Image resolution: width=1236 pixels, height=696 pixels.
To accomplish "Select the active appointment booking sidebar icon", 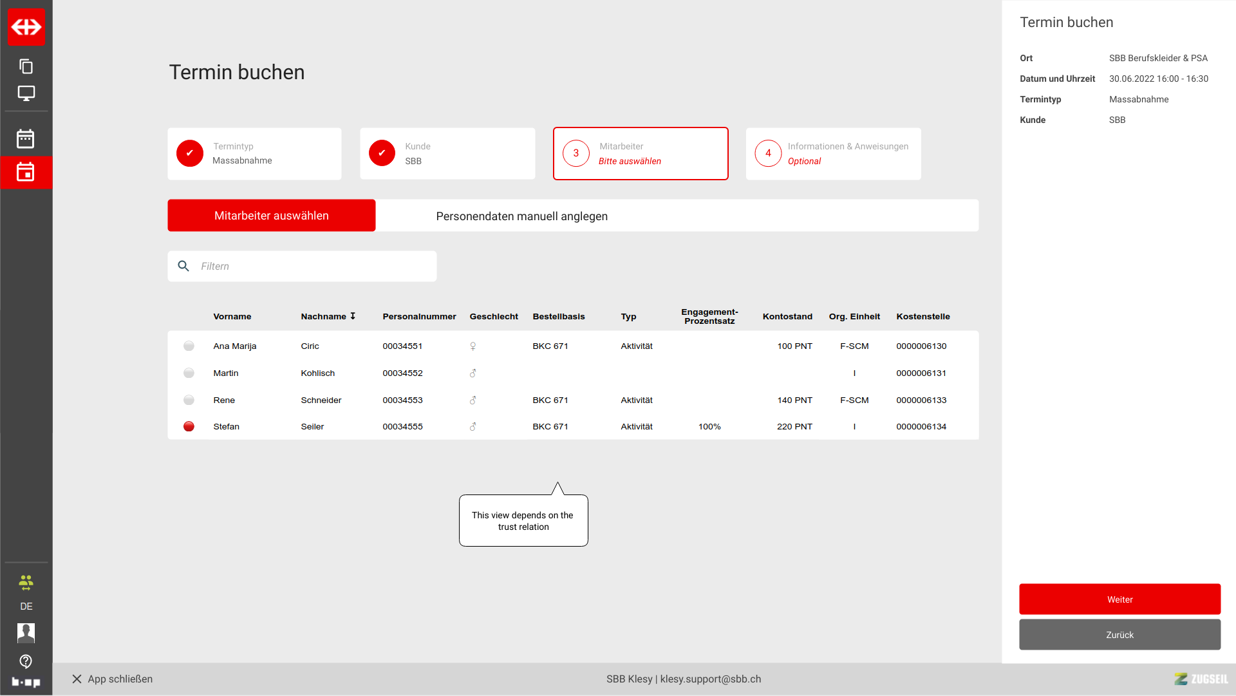I will (26, 173).
